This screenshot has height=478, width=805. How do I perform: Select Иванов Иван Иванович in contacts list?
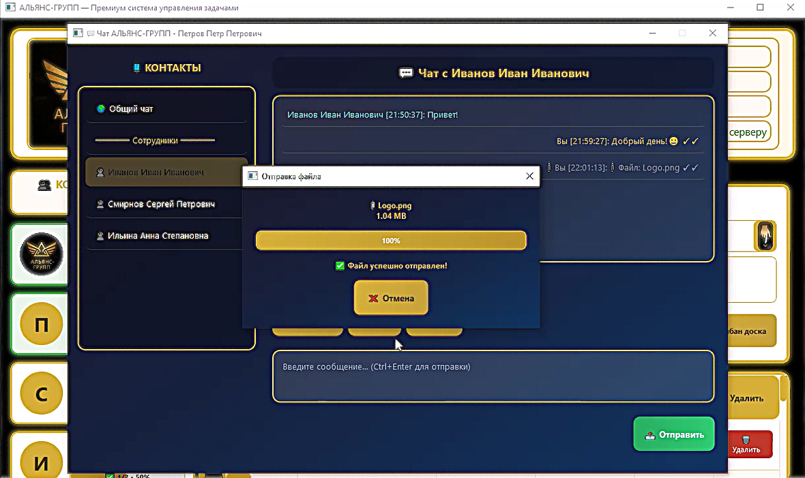pos(166,172)
